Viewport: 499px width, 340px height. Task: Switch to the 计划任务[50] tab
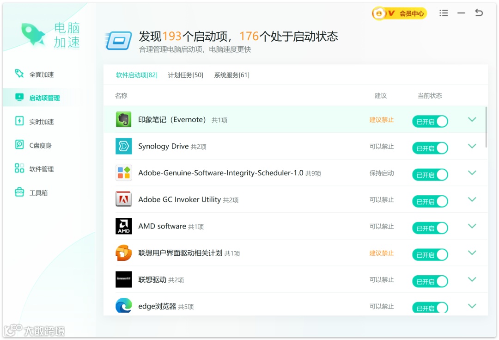tap(186, 75)
